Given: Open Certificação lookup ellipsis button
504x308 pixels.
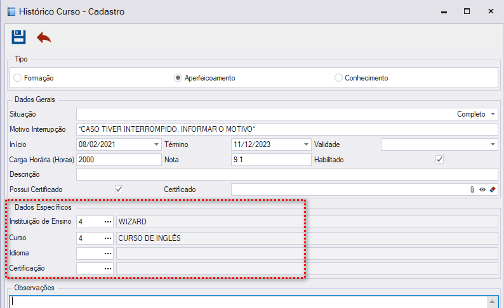Looking at the screenshot, I should tap(108, 269).
